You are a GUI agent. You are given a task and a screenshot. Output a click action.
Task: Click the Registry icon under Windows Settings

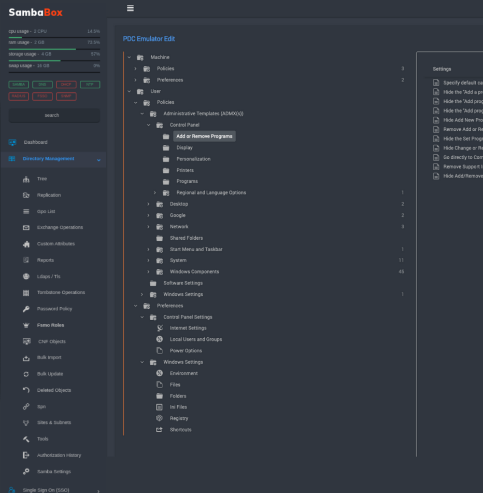160,418
